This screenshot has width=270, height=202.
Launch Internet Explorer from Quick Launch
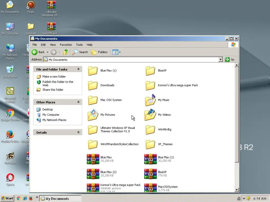pos(25,198)
